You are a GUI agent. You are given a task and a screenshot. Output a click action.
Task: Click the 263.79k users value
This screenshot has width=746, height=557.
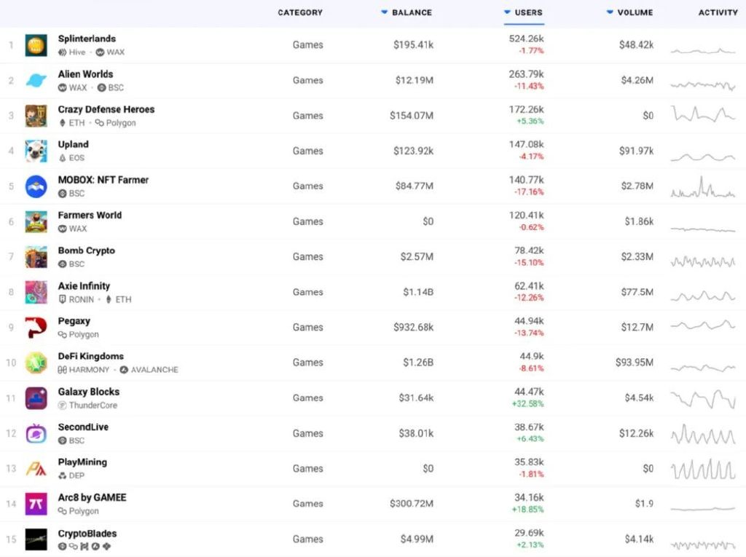pos(526,74)
